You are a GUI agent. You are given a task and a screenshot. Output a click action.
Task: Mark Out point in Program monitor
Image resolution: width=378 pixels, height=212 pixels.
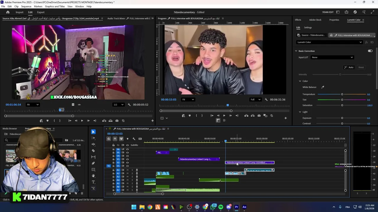[x=202, y=115]
